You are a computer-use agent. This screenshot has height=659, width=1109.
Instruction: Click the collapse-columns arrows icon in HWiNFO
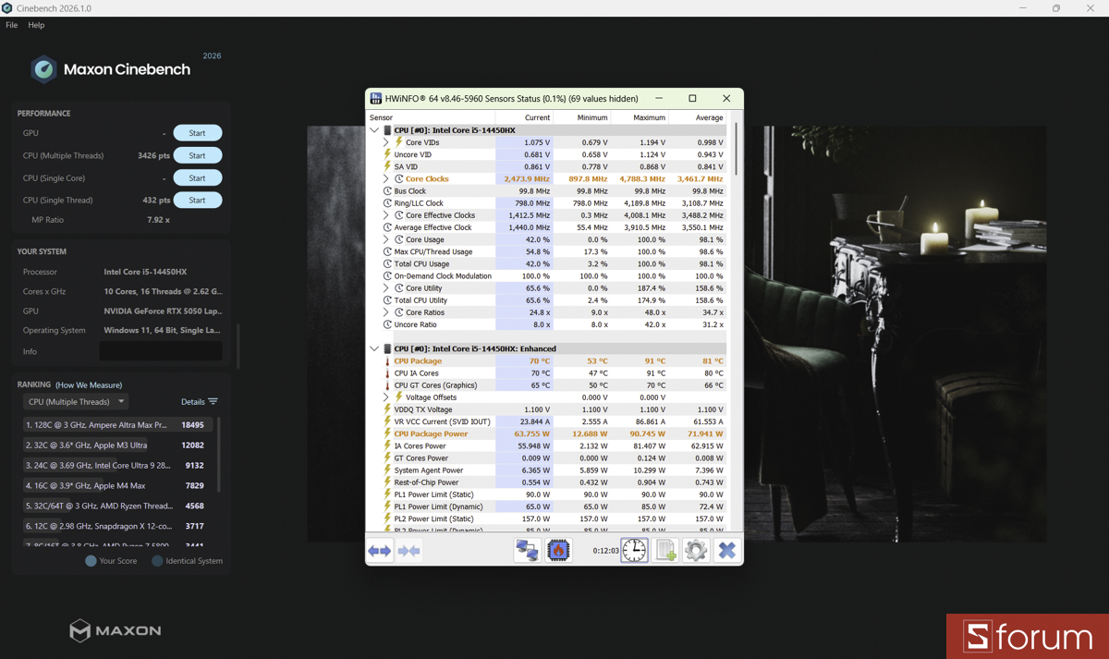point(409,551)
